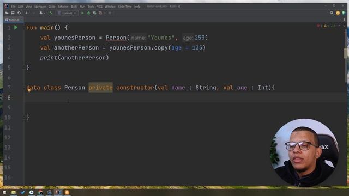
Task: Go to next highlighted error arrow
Action: tap(344, 26)
